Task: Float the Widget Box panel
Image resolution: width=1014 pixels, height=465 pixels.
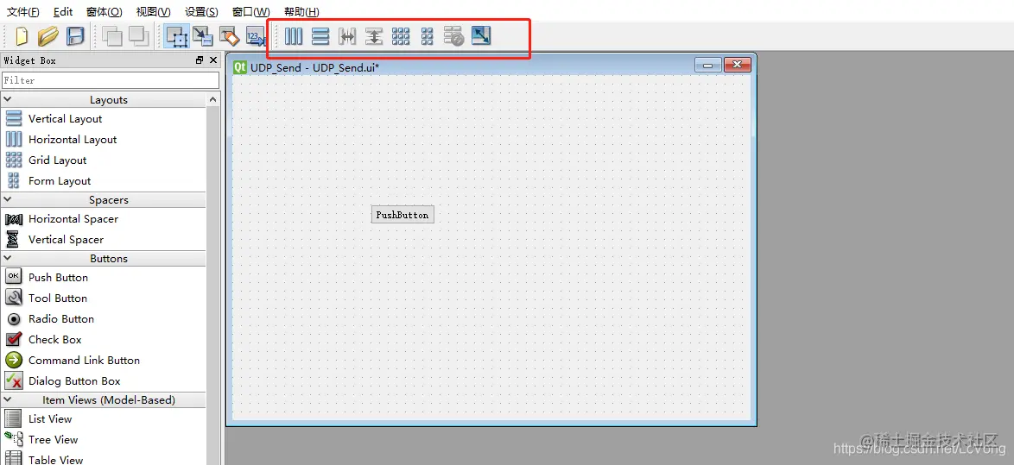Action: point(200,60)
